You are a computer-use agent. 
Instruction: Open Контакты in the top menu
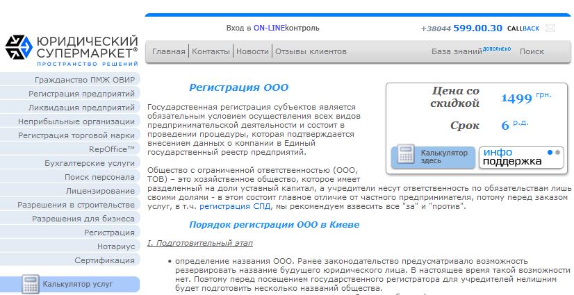tap(211, 51)
